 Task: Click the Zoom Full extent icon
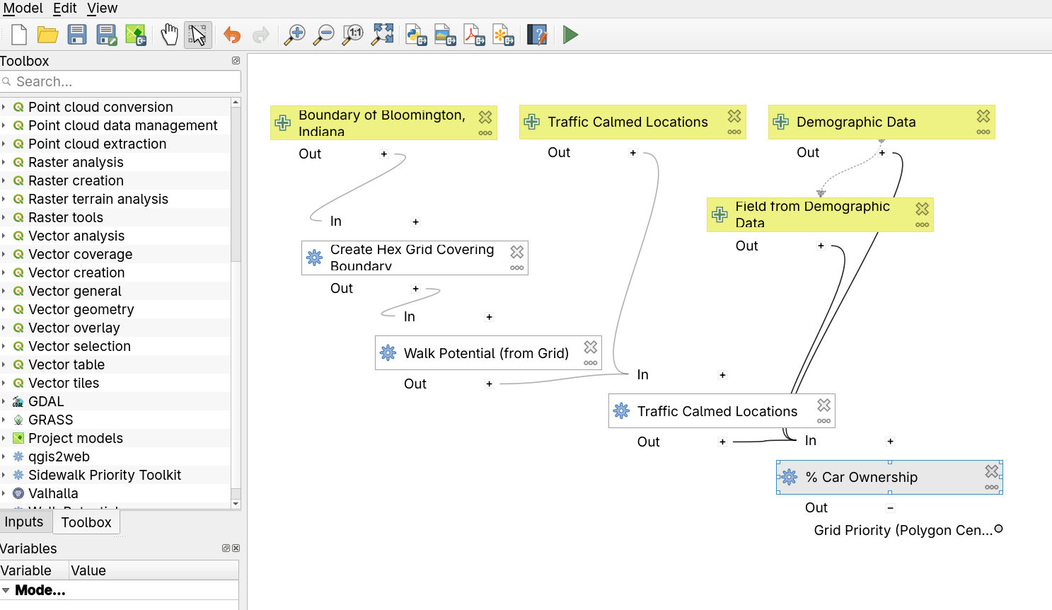click(x=383, y=35)
